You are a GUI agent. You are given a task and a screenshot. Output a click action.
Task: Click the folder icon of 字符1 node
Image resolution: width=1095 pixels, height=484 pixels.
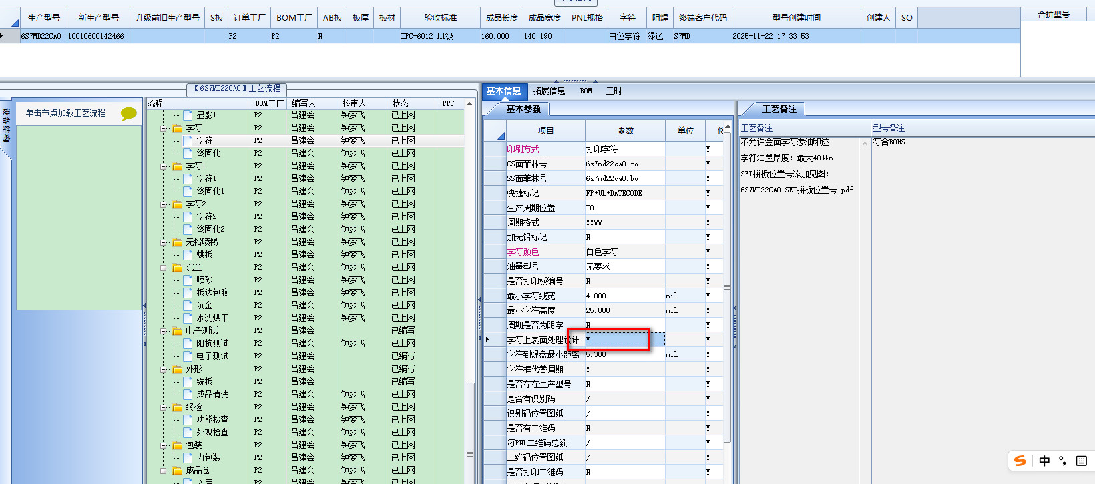tap(177, 166)
